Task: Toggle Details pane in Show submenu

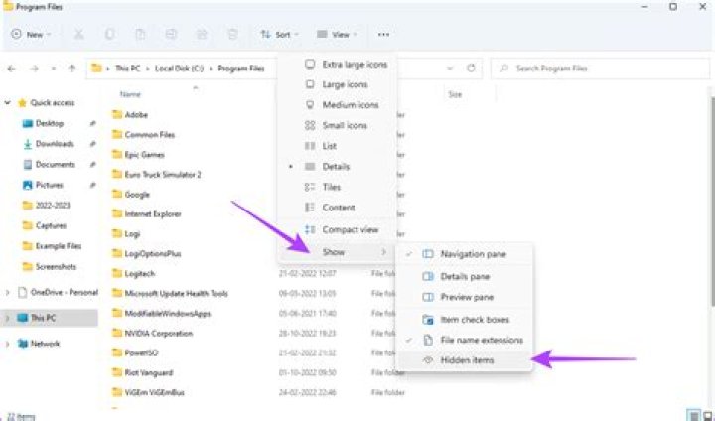Action: click(x=464, y=276)
